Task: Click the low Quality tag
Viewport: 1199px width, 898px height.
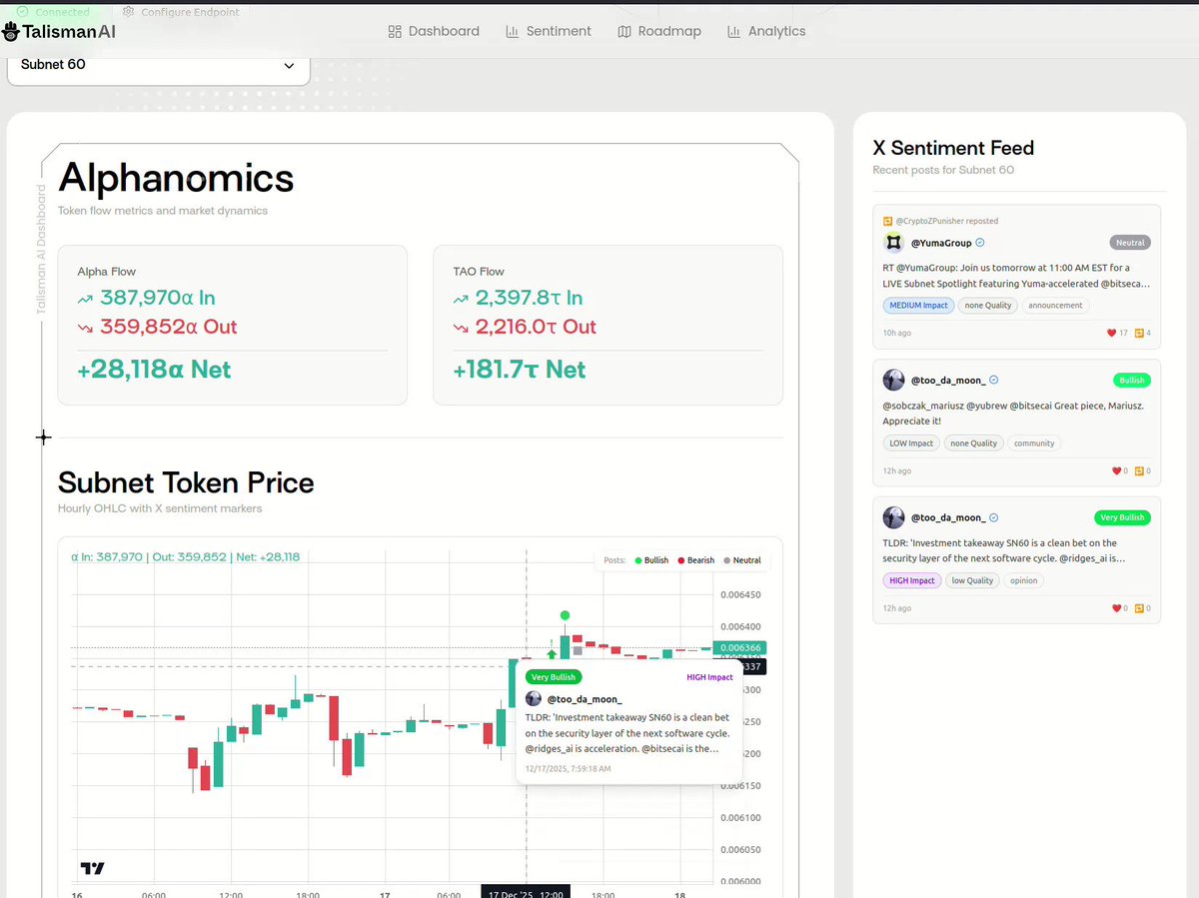Action: point(972,580)
